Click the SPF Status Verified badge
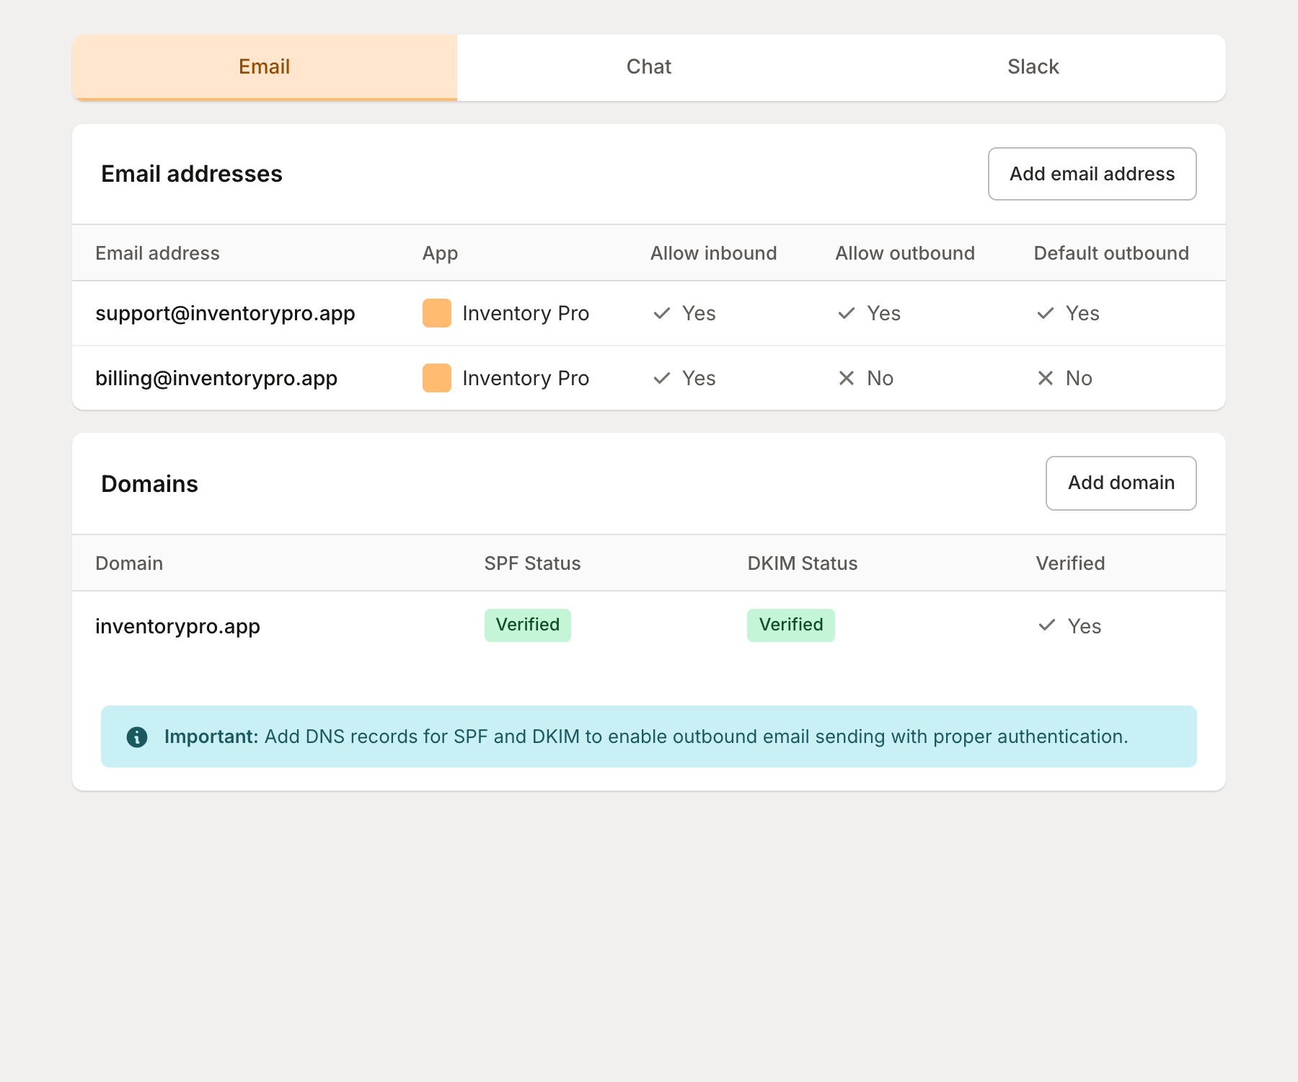The height and width of the screenshot is (1082, 1298). (527, 625)
